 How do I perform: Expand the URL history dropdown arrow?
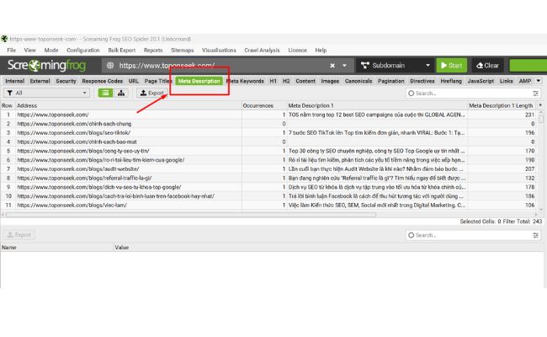tap(344, 65)
